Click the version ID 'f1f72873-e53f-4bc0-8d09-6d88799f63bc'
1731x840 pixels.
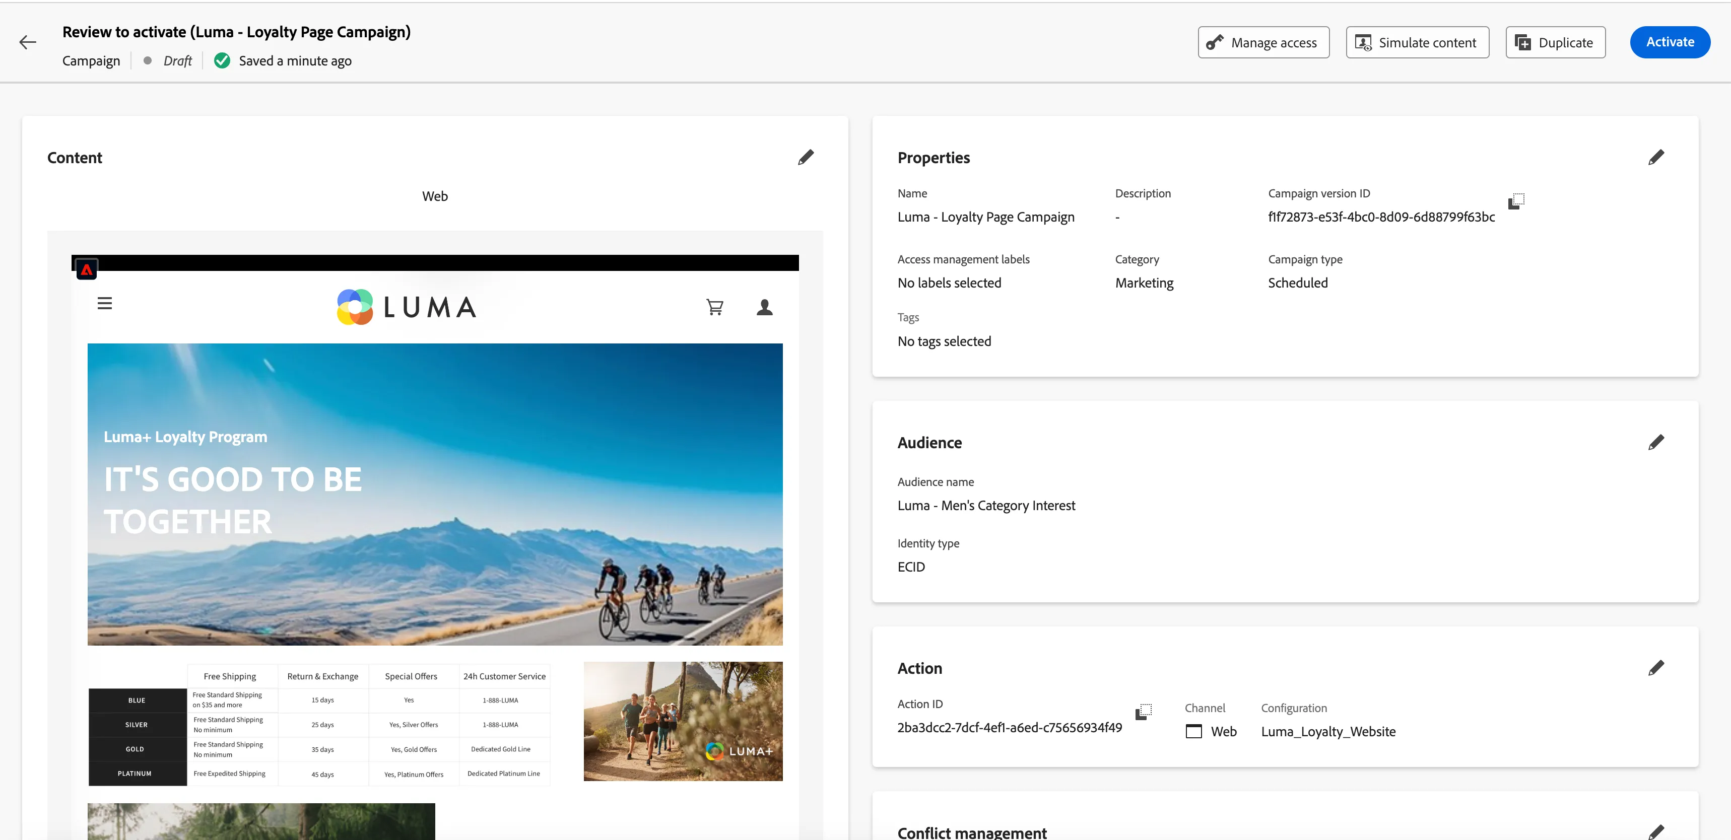click(1381, 218)
